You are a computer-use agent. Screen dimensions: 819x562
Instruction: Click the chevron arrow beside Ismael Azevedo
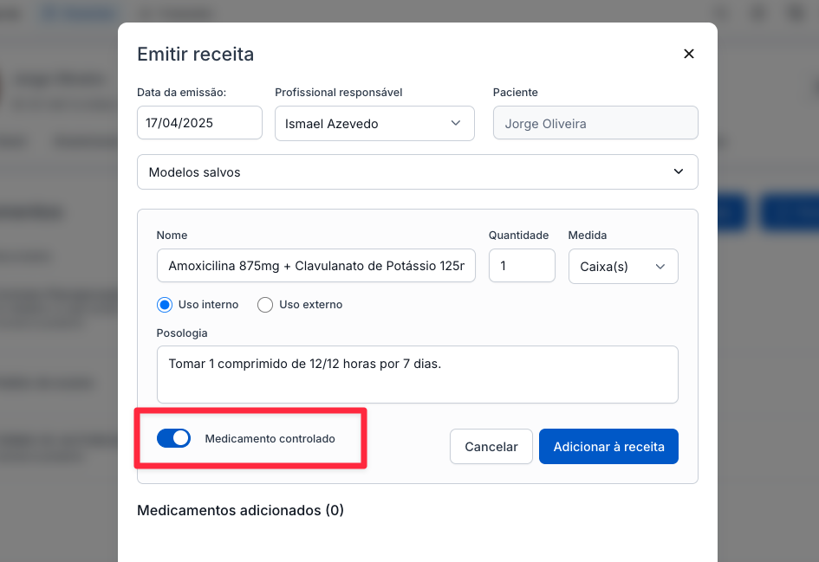(456, 124)
